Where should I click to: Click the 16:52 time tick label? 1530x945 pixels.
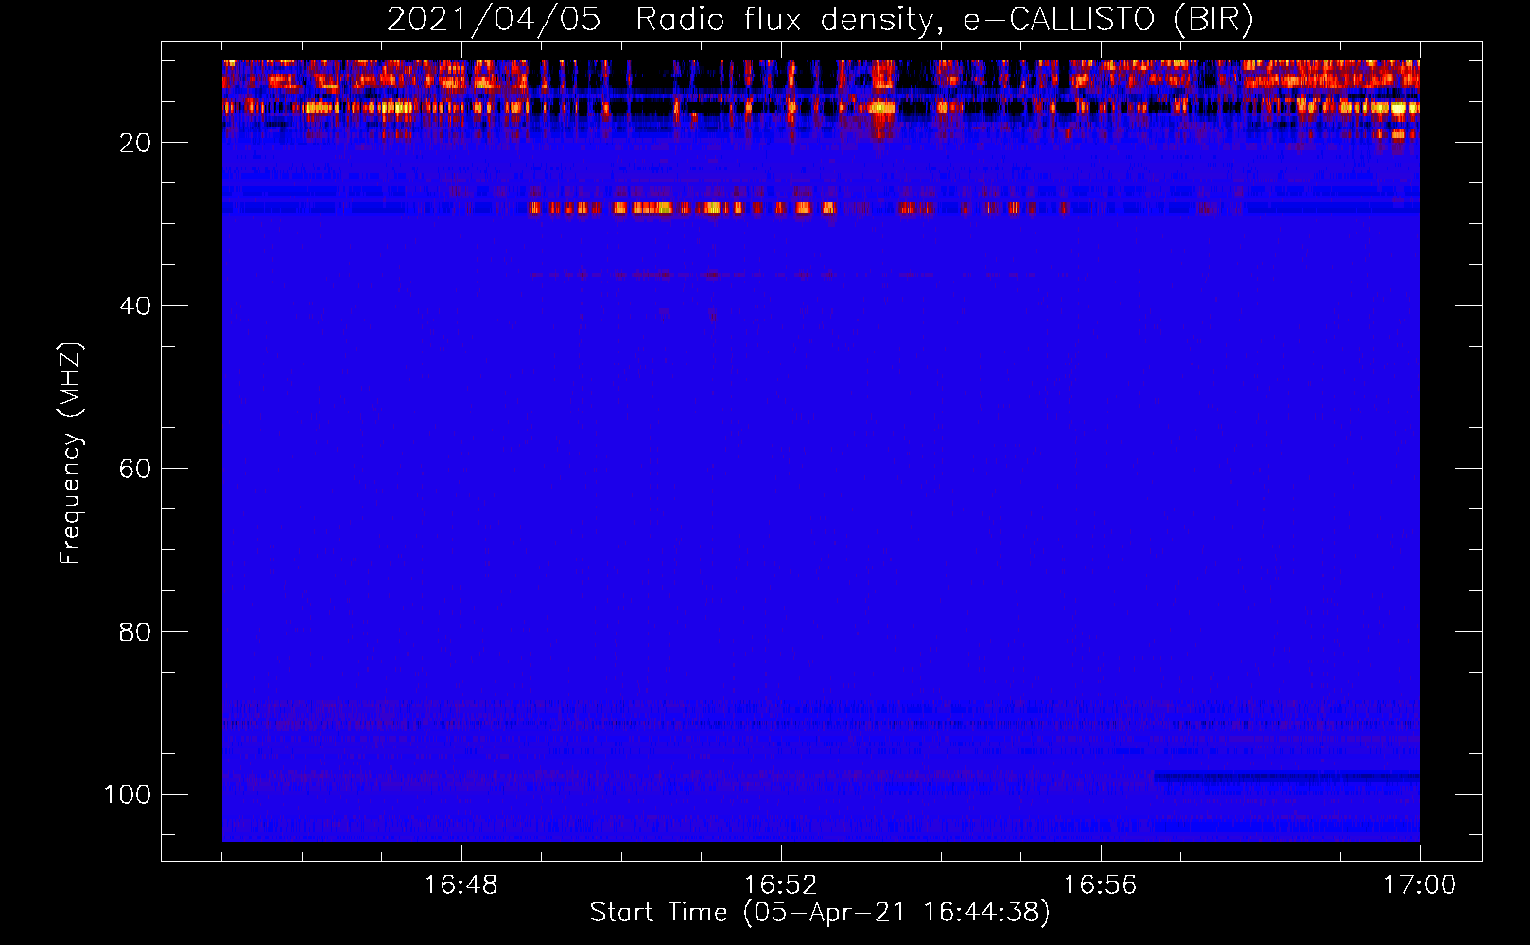(780, 885)
